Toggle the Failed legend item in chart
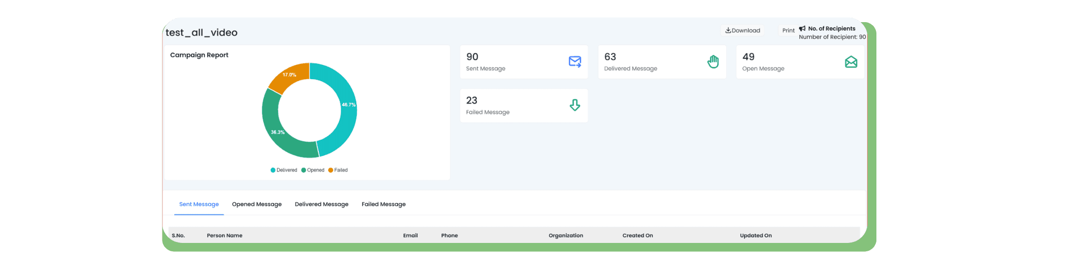 click(x=338, y=170)
